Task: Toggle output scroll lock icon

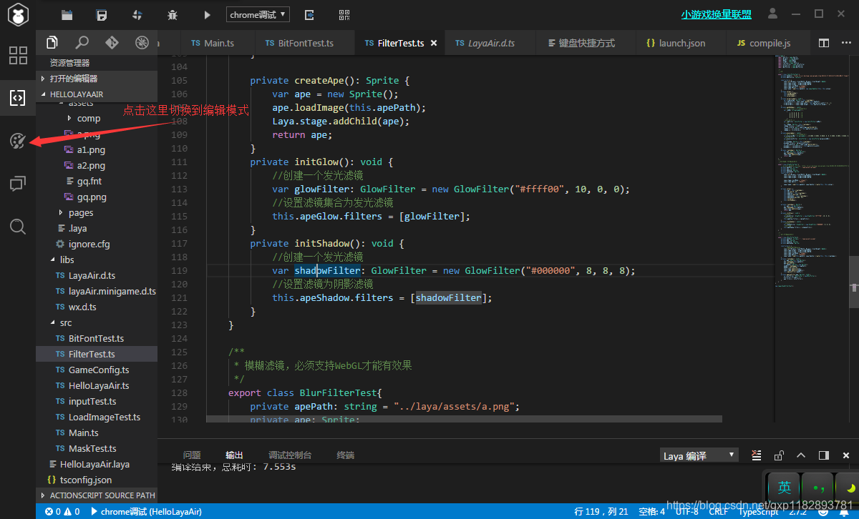Action: coord(779,455)
